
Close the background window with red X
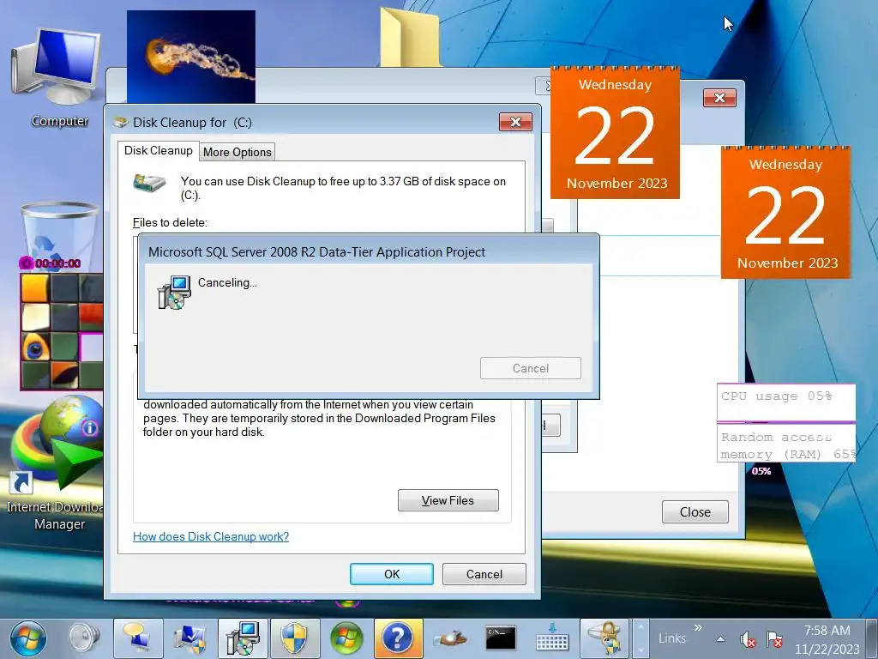point(719,98)
